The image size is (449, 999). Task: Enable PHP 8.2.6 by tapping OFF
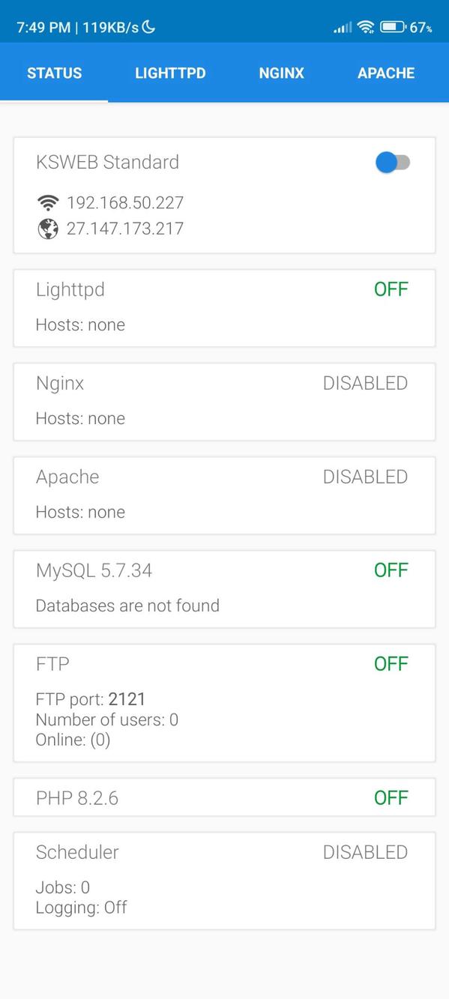391,797
